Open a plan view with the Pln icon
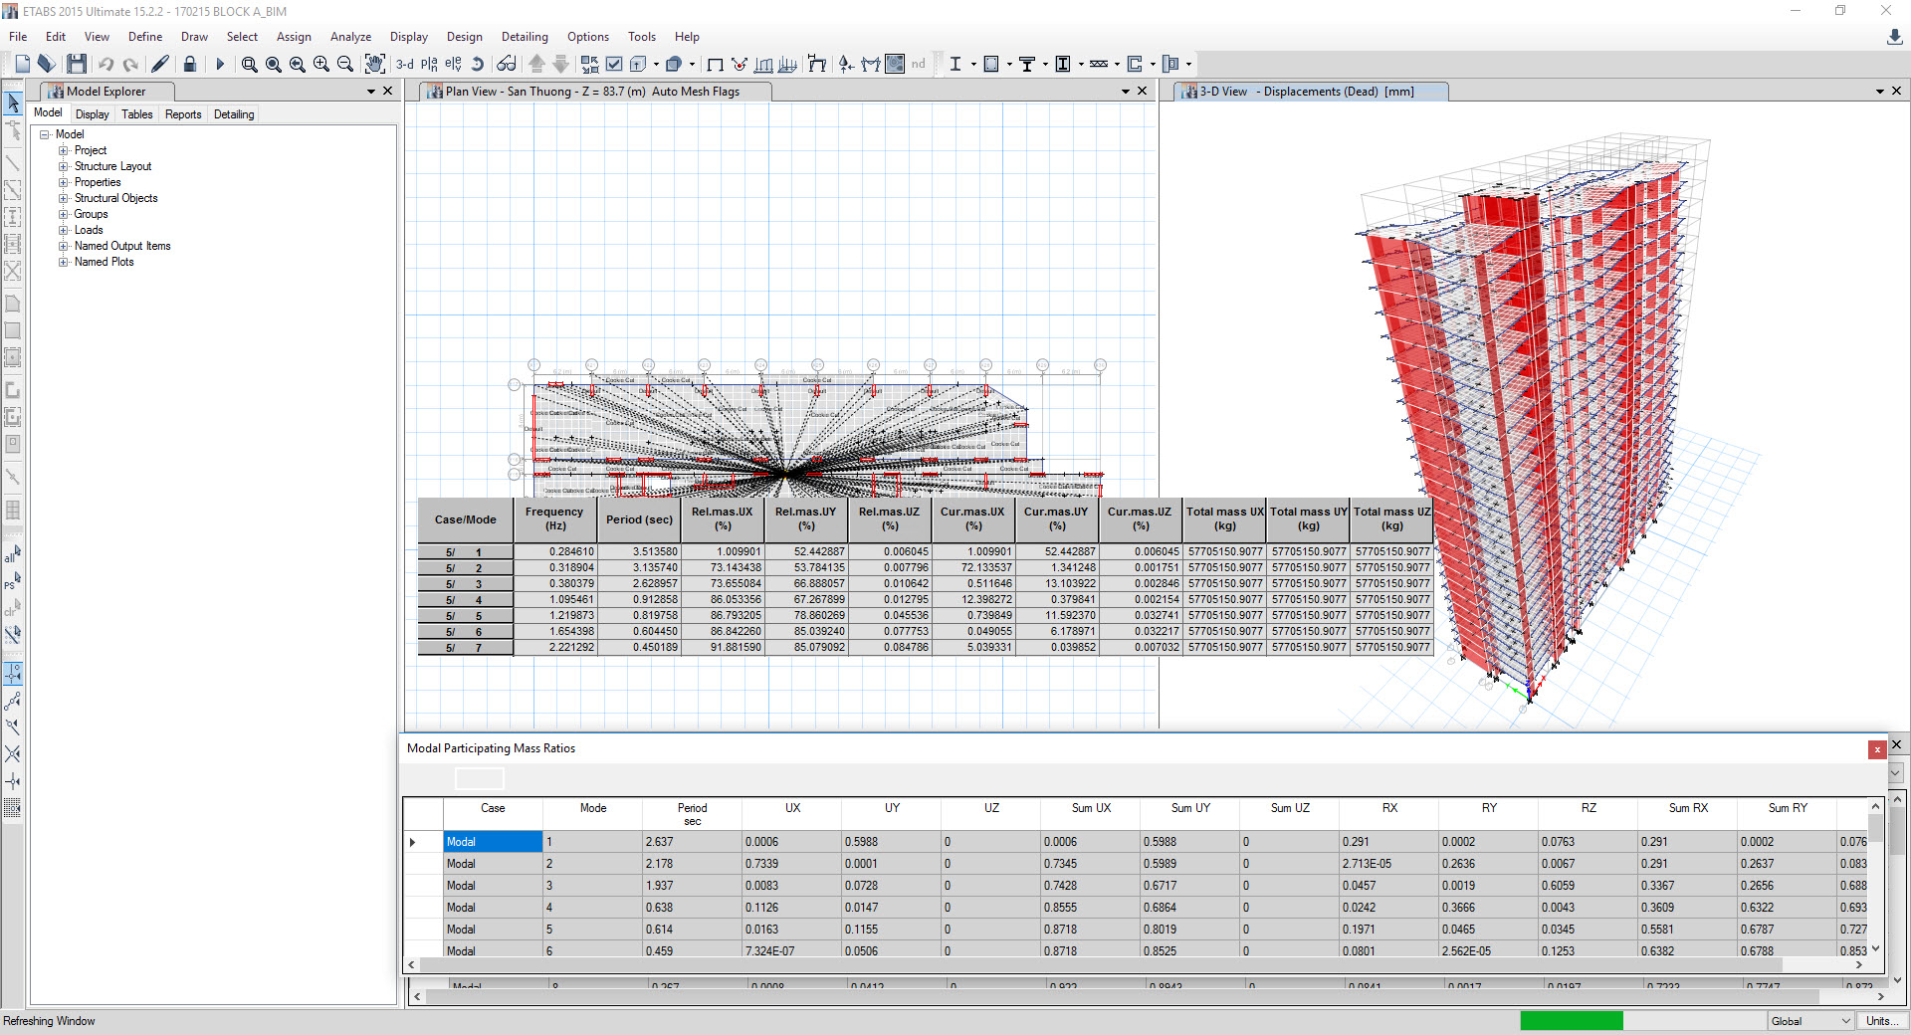Viewport: 1911px width, 1035px height. [429, 64]
